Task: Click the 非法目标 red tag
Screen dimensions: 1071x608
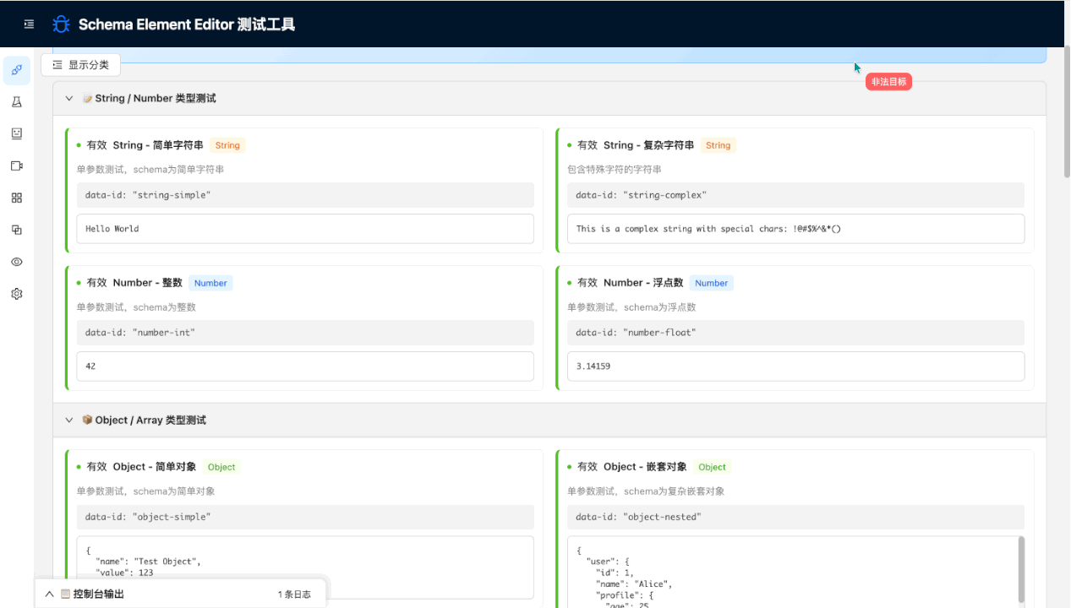Action: coord(888,82)
